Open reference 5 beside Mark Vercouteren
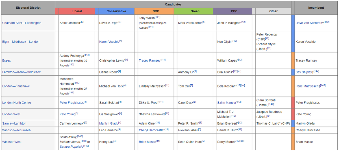This screenshot has height=151, width=339. [204, 22]
